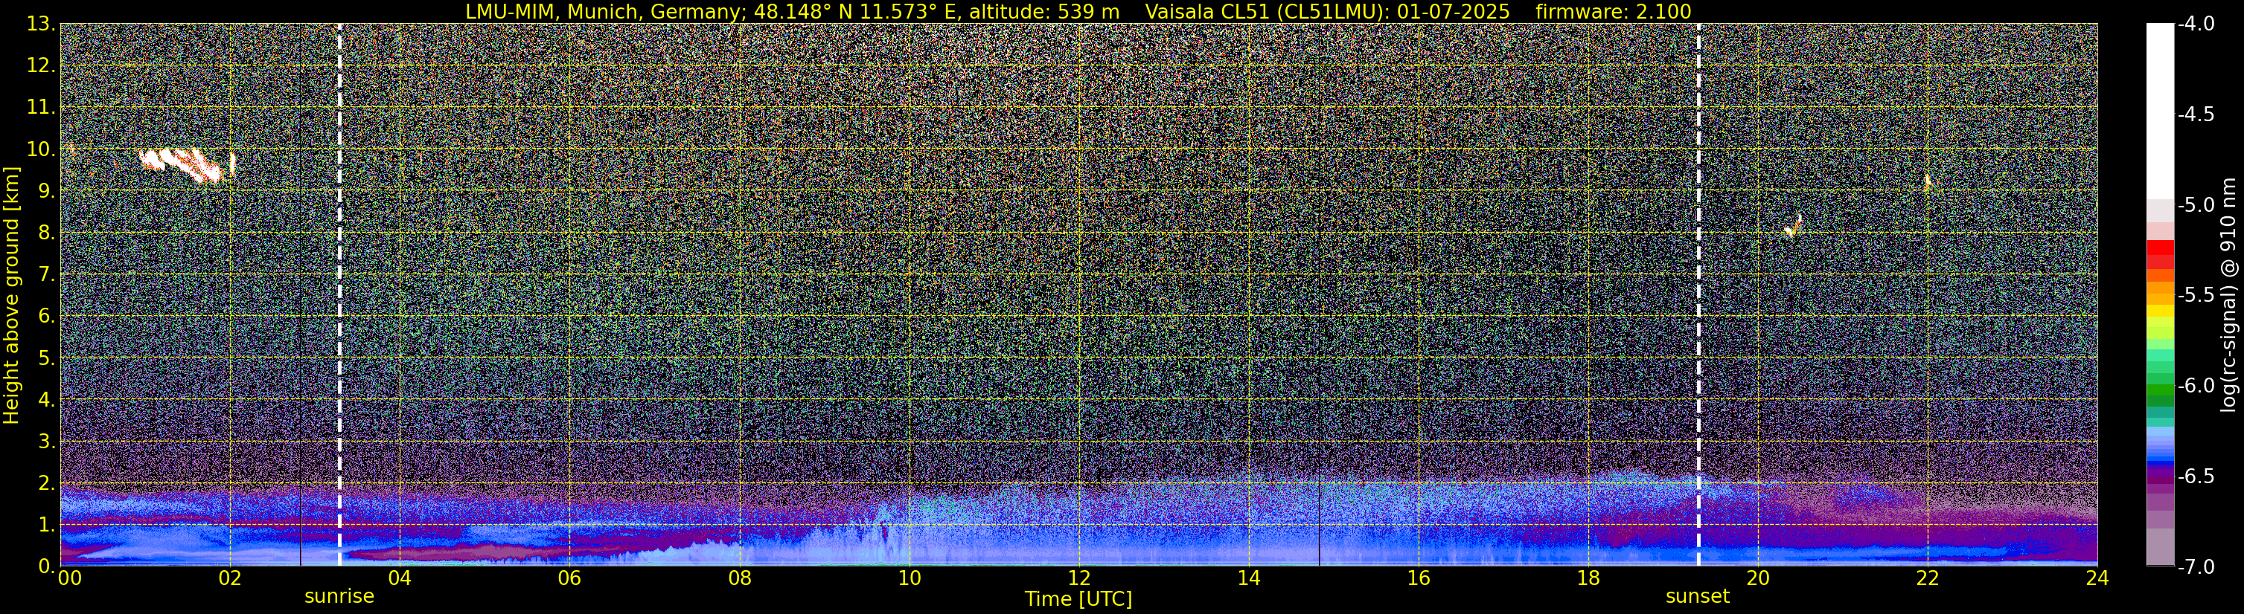2244x614 pixels.
Task: Click the height axis tick '3.'
Action: pyautogui.click(x=46, y=442)
